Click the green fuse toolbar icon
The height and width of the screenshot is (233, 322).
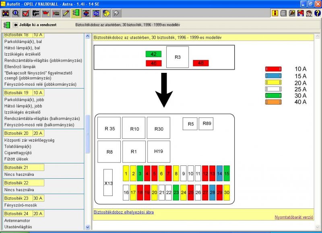(x=76, y=13)
